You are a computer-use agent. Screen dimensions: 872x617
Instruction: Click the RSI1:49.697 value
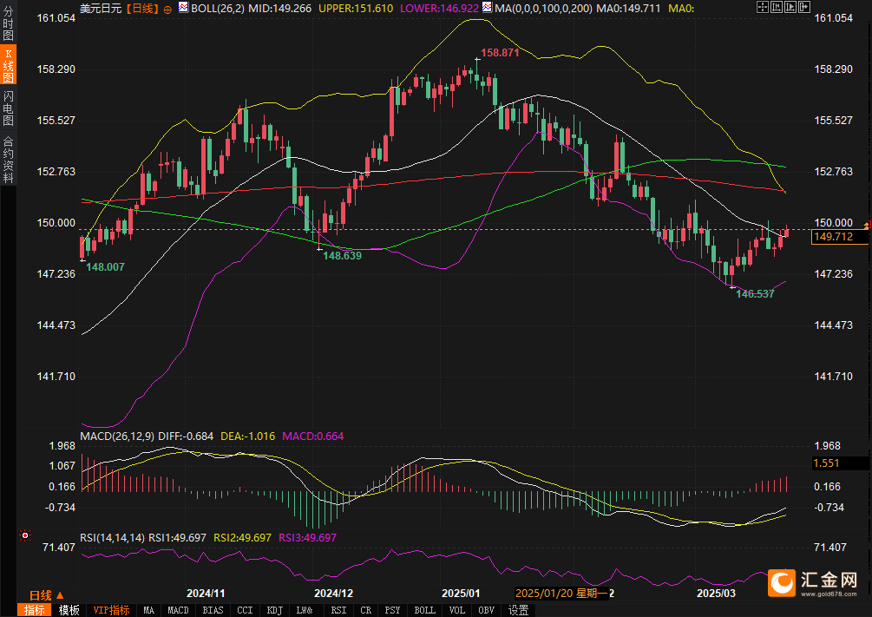(177, 538)
